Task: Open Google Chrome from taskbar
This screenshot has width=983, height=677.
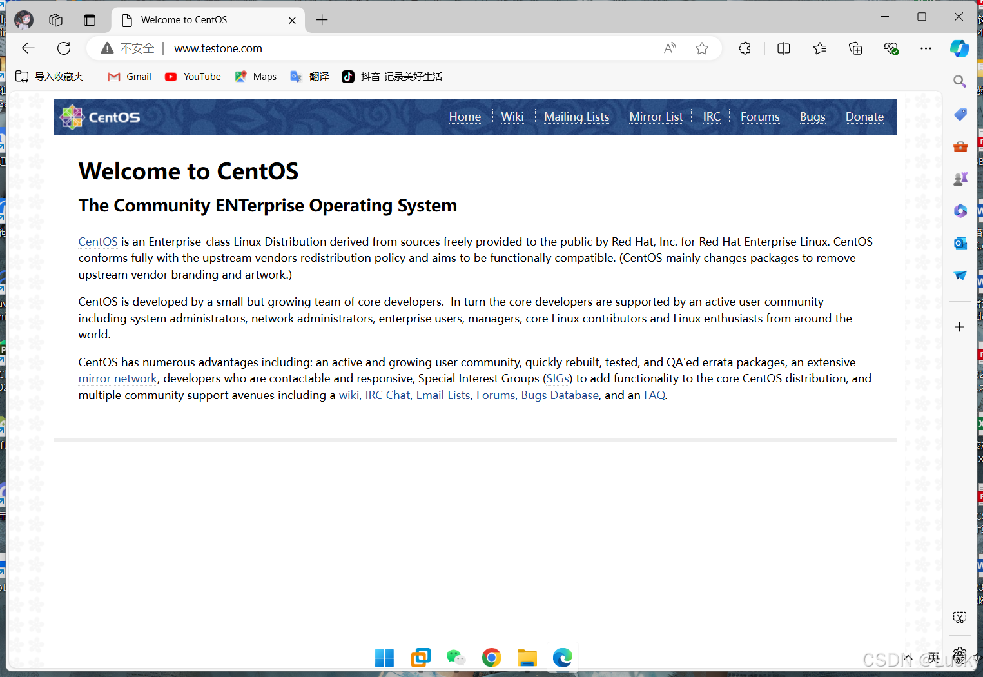Action: [491, 658]
